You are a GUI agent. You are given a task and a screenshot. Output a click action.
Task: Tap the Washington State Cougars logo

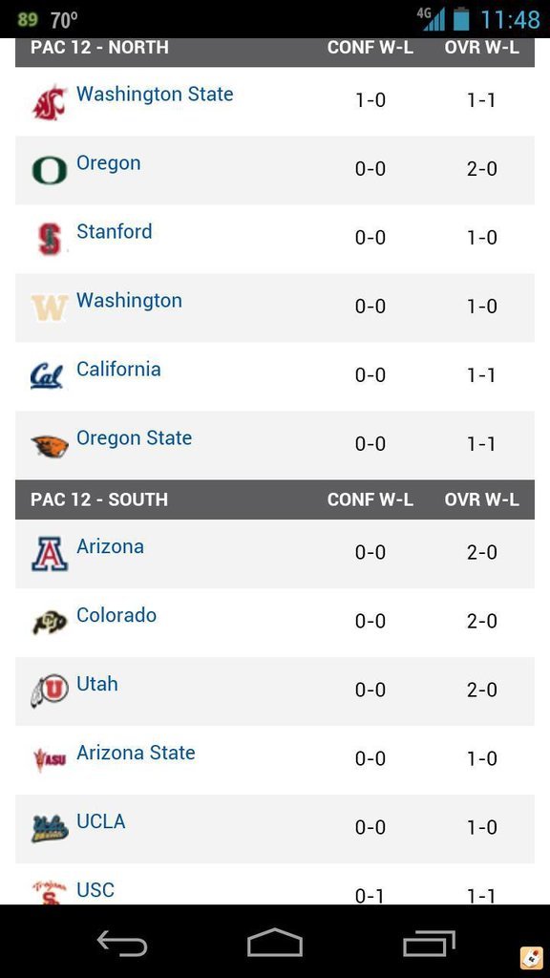click(50, 102)
